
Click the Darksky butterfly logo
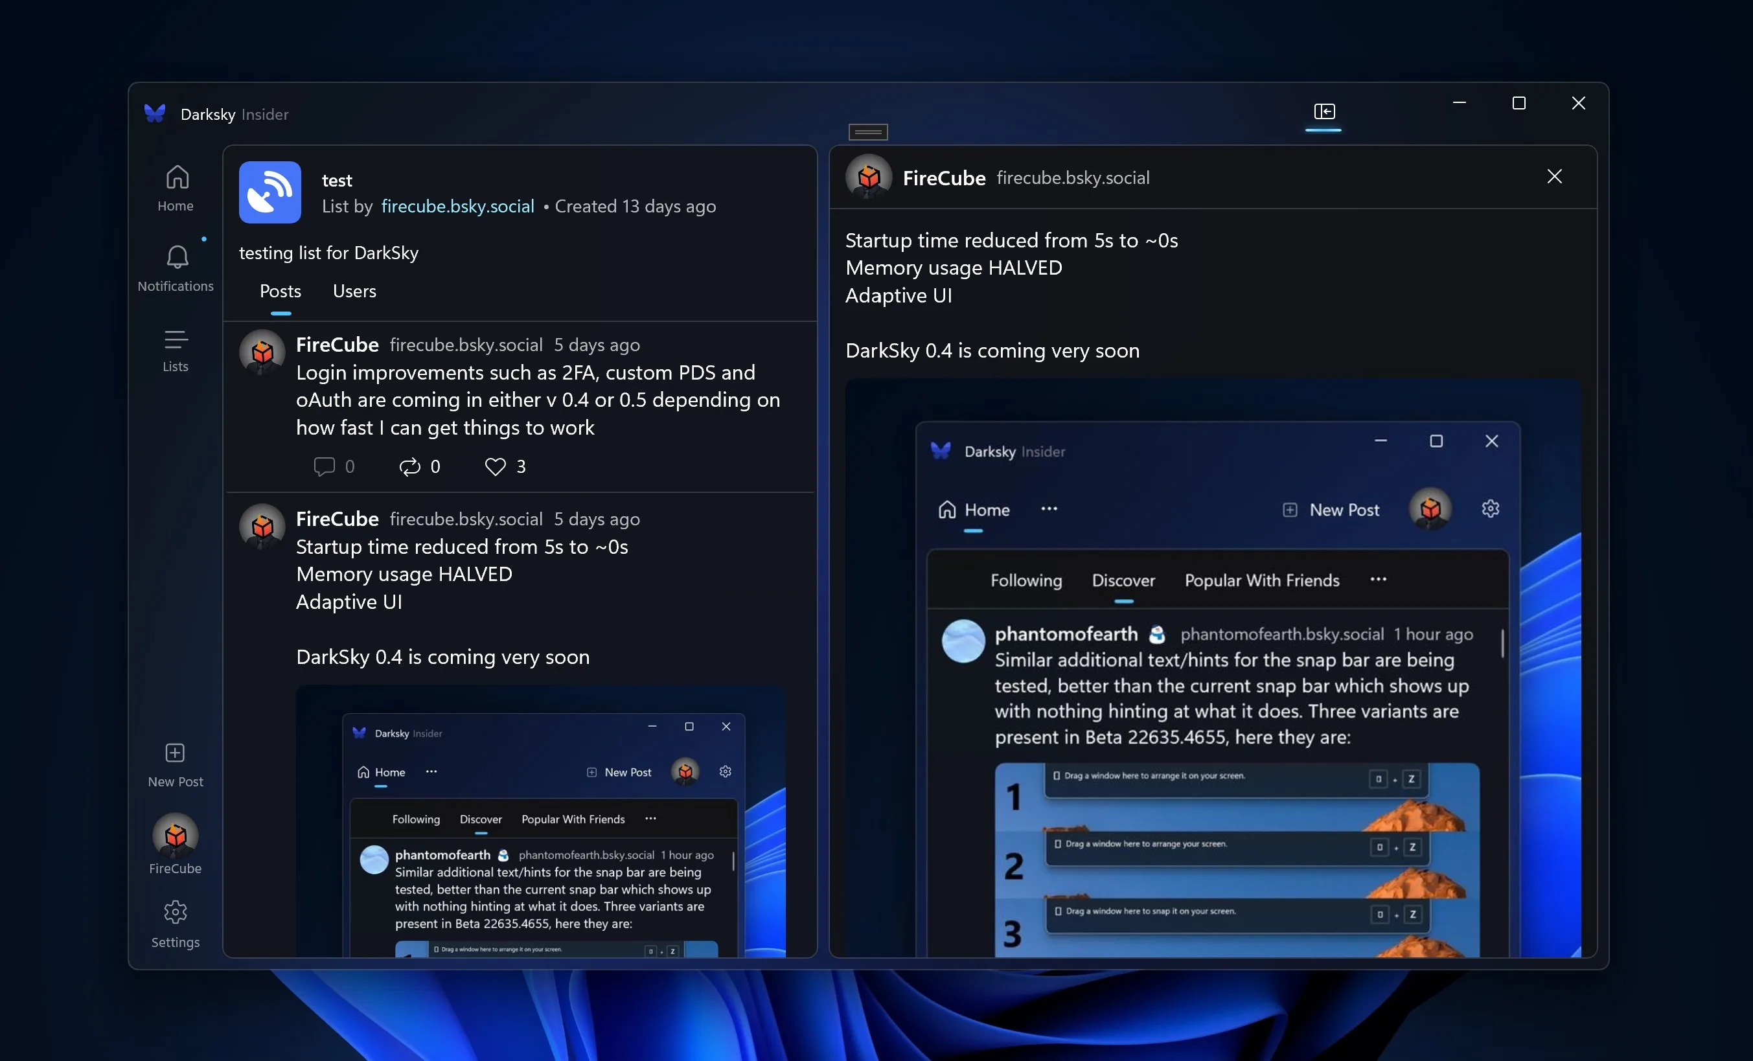click(155, 114)
